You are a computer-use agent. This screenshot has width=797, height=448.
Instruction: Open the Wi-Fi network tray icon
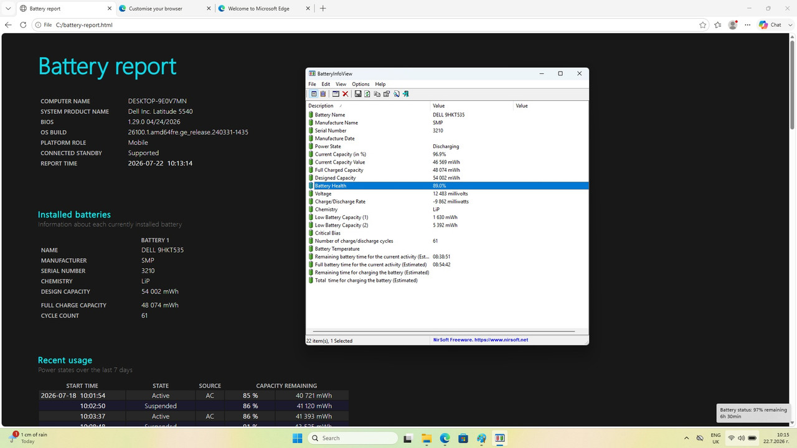(732, 438)
